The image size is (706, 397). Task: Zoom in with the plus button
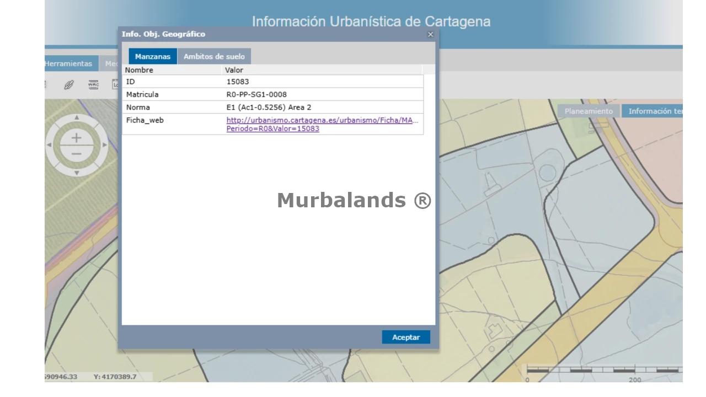tap(76, 138)
